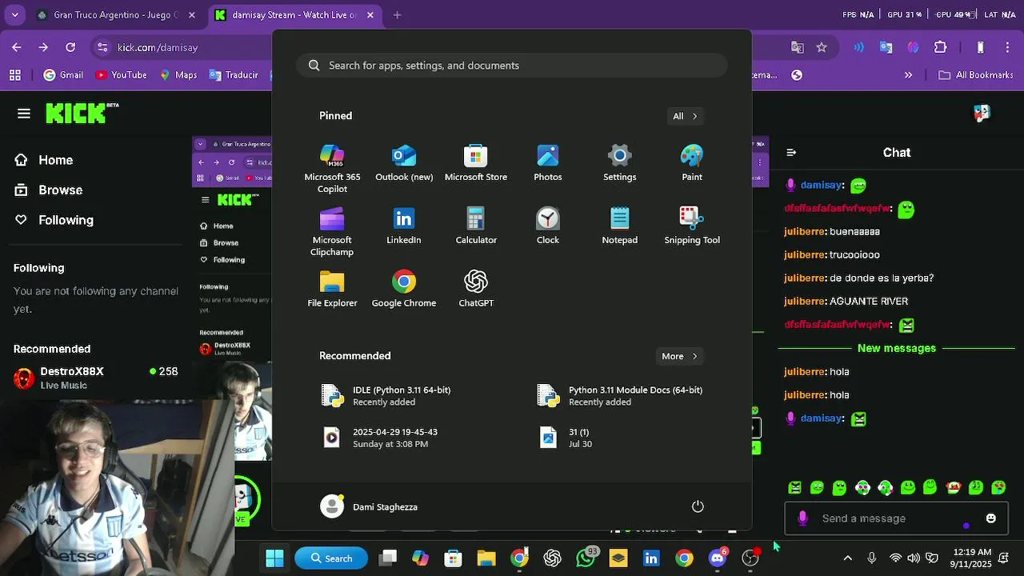Show all apps with the All button
Image resolution: width=1024 pixels, height=576 pixels.
click(686, 116)
